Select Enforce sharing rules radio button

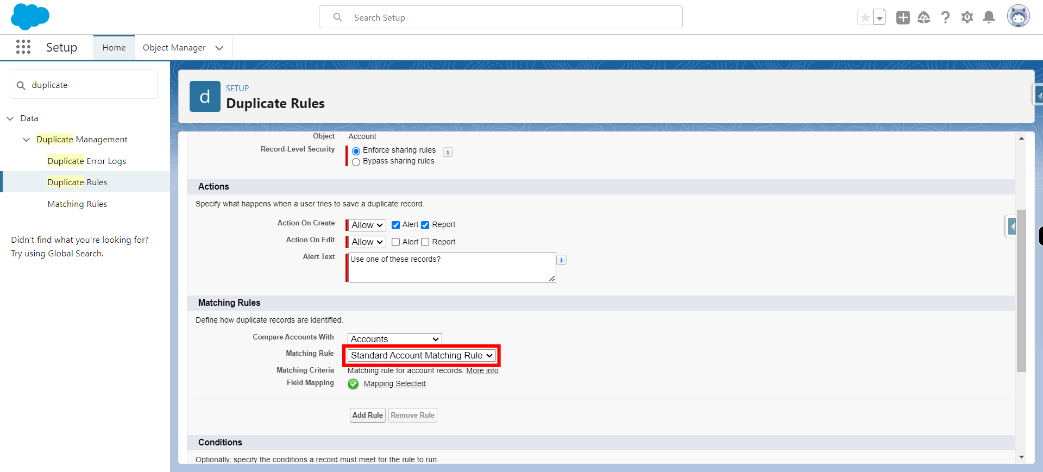[356, 151]
